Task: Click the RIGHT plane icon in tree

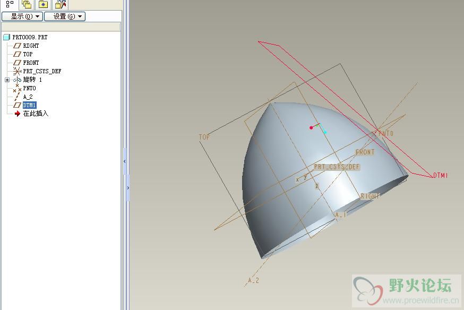Action: pyautogui.click(x=17, y=46)
